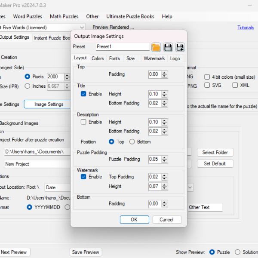258x258 pixels.
Task: Uncheck the Watermark Enable checkbox
Action: (x=83, y=177)
